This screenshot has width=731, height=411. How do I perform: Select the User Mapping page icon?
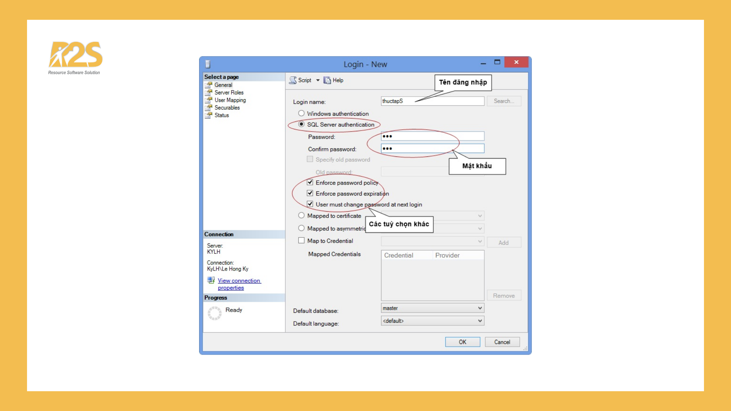coord(209,100)
